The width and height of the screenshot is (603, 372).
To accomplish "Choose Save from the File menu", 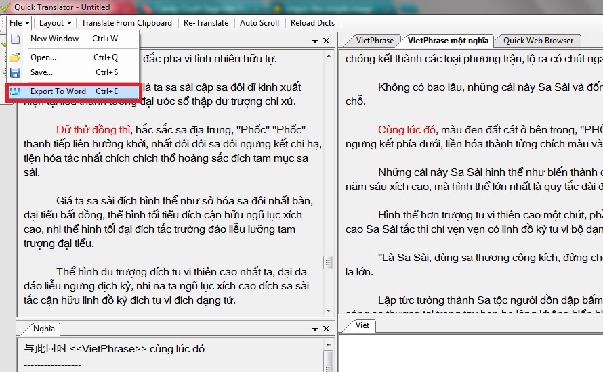I will [42, 72].
